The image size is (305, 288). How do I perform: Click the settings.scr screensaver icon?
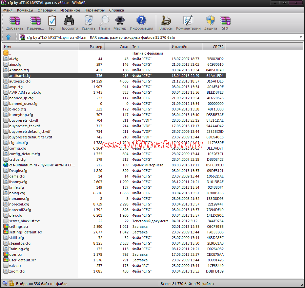[6, 227]
